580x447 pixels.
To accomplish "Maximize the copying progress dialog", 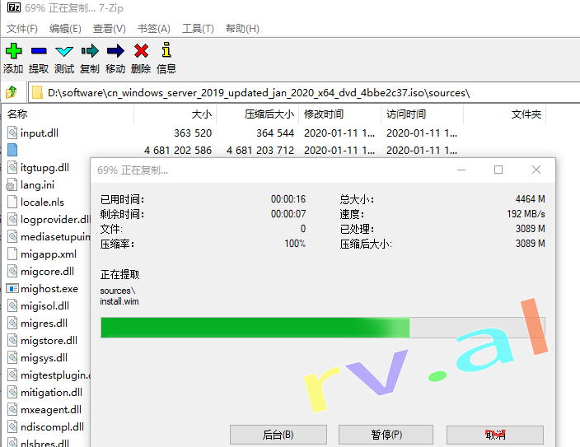I will click(498, 170).
